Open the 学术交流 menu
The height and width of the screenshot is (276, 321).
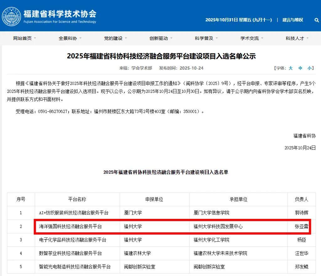[249, 38]
